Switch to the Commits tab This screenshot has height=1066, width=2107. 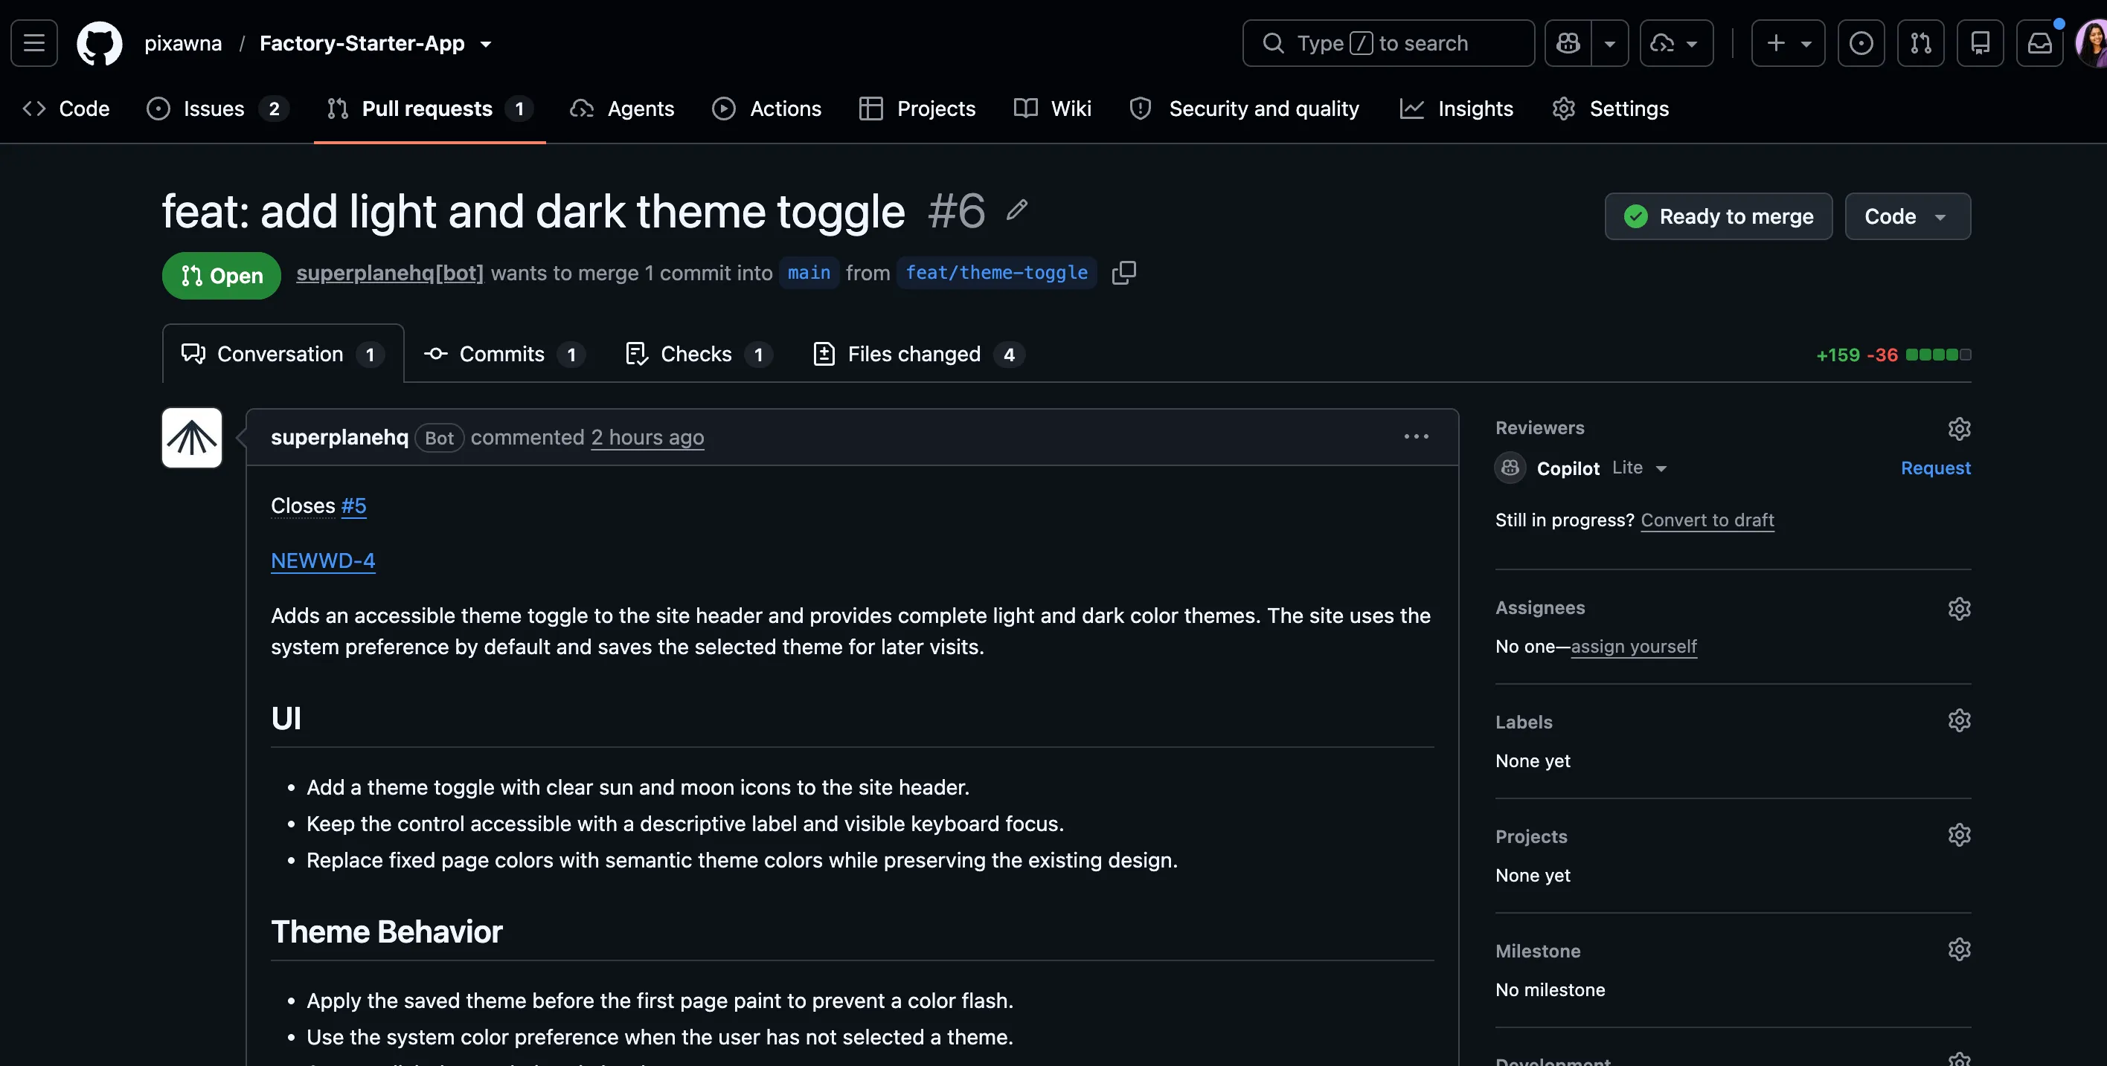[504, 354]
